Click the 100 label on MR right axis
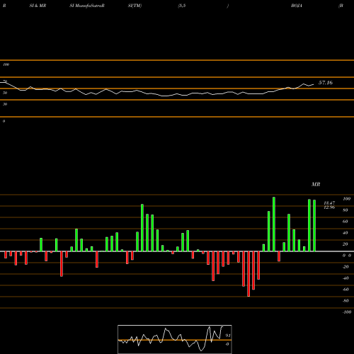This screenshot has width=354, height=354. [x=346, y=199]
